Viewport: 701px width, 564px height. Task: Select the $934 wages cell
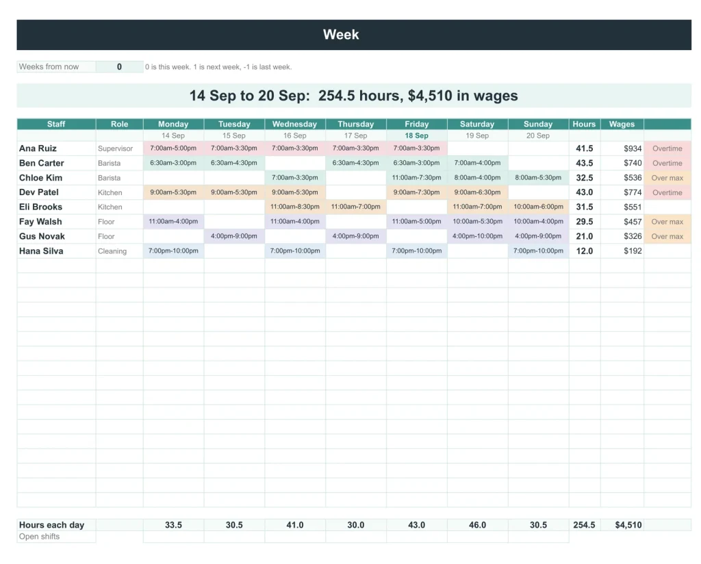tap(622, 149)
